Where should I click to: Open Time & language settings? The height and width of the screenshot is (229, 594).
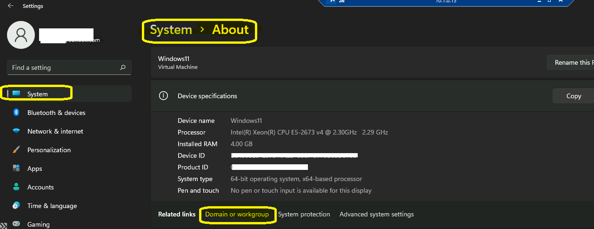(x=52, y=206)
